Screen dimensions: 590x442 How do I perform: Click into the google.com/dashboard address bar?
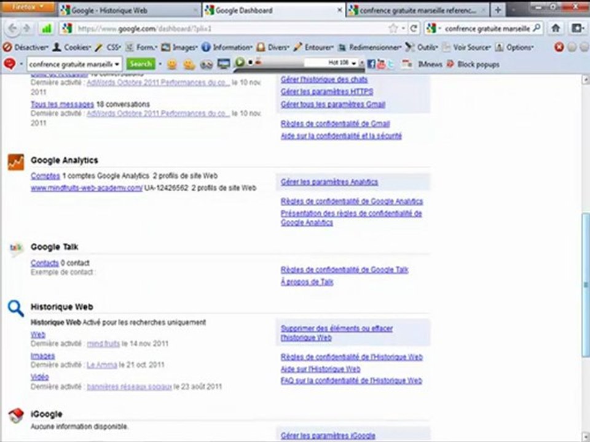(x=229, y=29)
